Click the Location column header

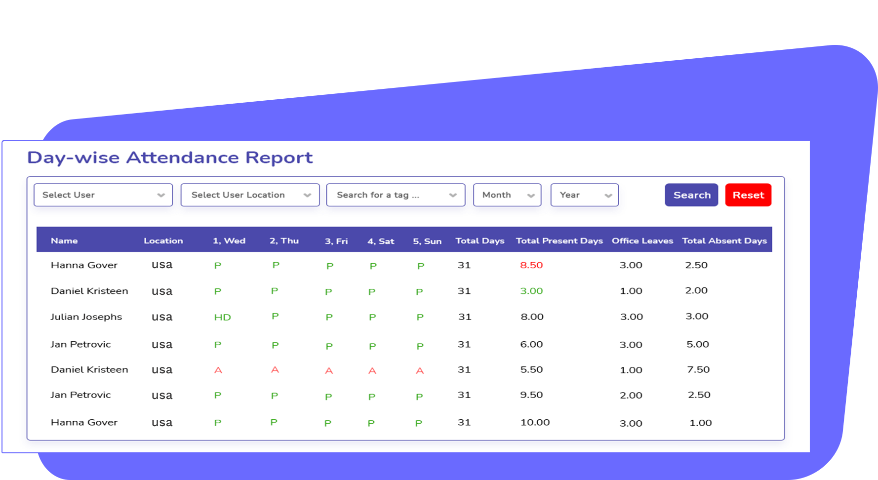[x=163, y=241]
